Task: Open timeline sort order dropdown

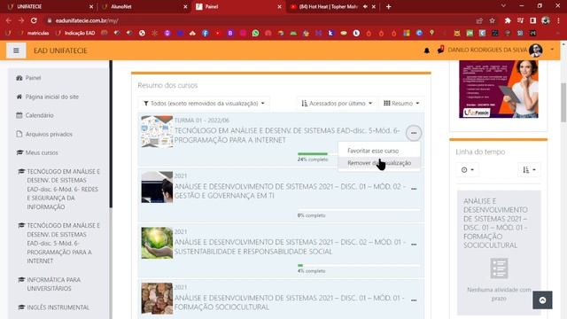Action: coord(529,169)
